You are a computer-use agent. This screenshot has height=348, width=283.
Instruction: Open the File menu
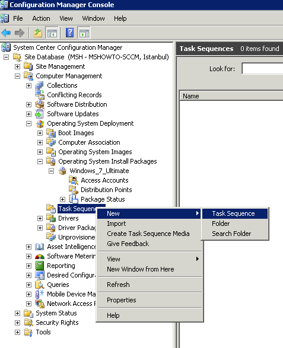[x=18, y=18]
